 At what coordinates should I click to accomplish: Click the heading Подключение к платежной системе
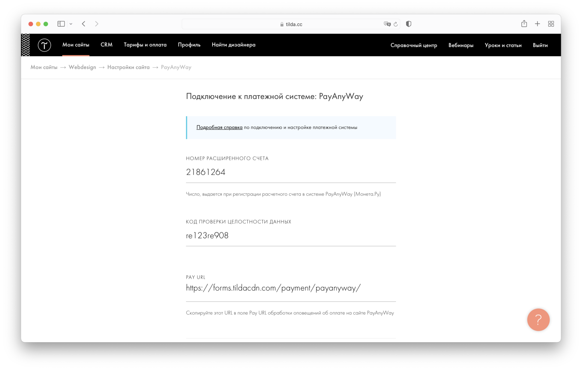[x=274, y=96]
